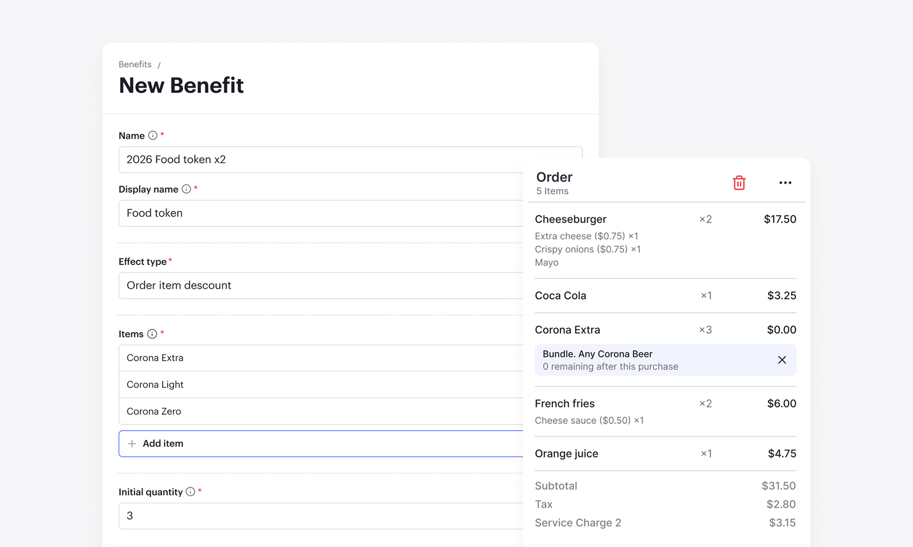913x547 pixels.
Task: Click the 'Cheese sauce ($0.50) ×1' modifier
Action: click(589, 421)
